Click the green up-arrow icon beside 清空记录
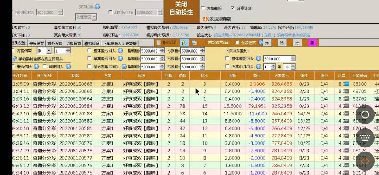The height and width of the screenshot is (175, 379). pos(184,43)
